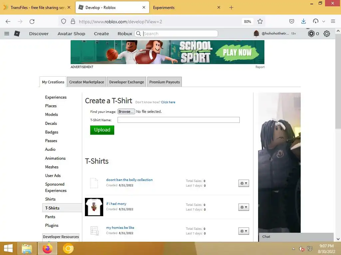Click the search magnifier icon
The height and width of the screenshot is (255, 341).
138,34
